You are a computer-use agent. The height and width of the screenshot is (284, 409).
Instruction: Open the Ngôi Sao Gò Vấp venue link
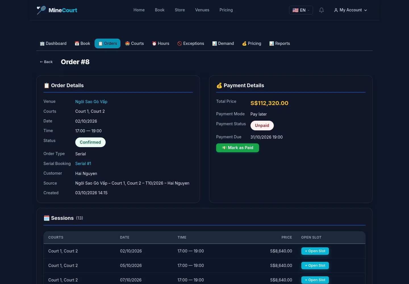pos(91,102)
